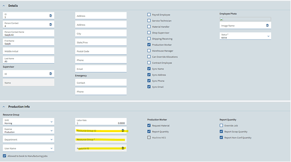Open Resource Group ID lookup icon
This screenshot has height=162, width=291.
tap(123, 130)
